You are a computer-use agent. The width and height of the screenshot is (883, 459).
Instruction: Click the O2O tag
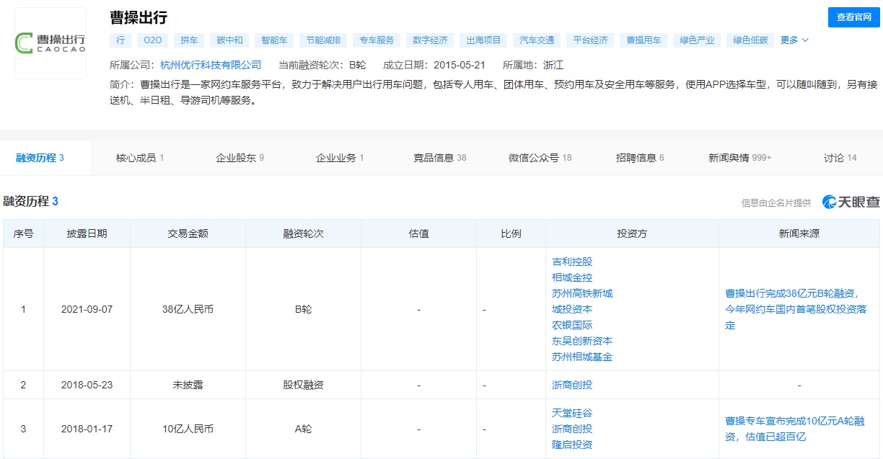pos(152,40)
